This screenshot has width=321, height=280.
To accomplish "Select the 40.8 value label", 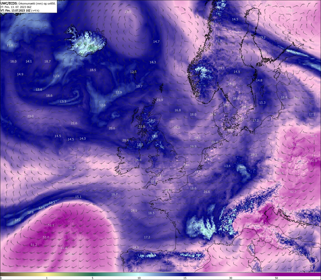I will pyautogui.click(x=280, y=173).
